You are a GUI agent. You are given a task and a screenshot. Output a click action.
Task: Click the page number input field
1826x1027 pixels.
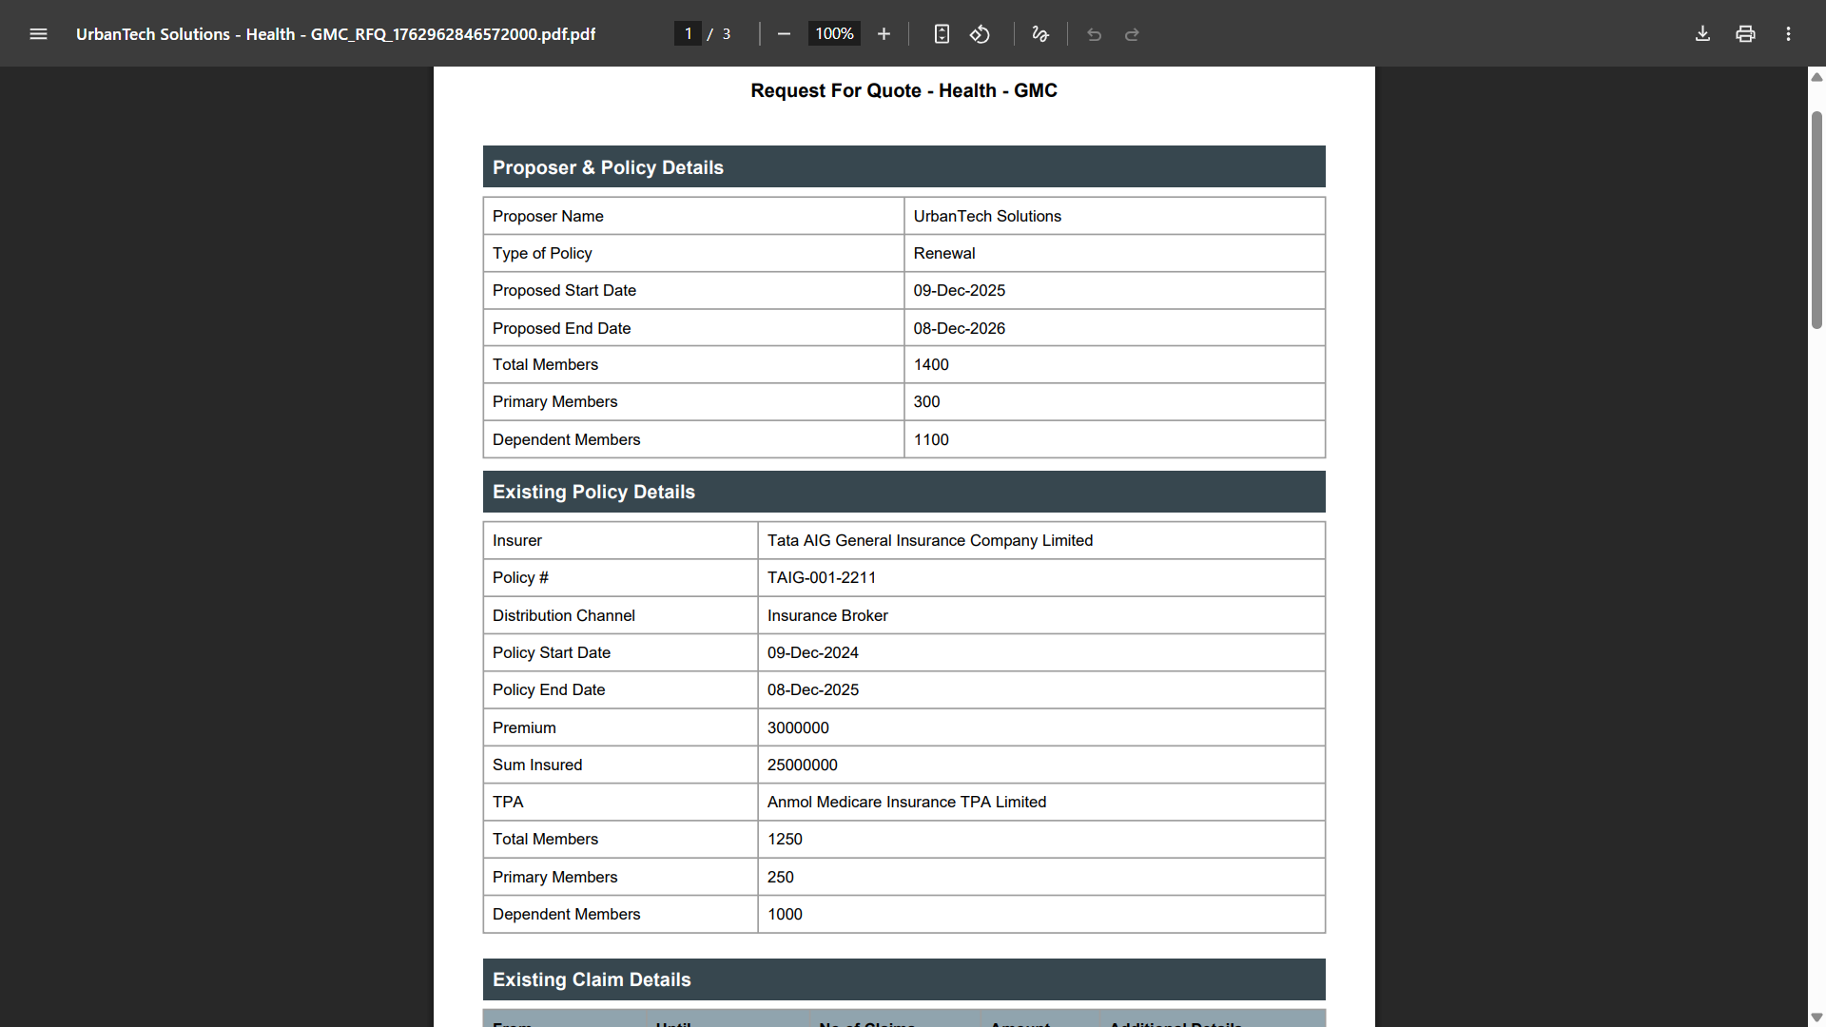click(x=688, y=33)
